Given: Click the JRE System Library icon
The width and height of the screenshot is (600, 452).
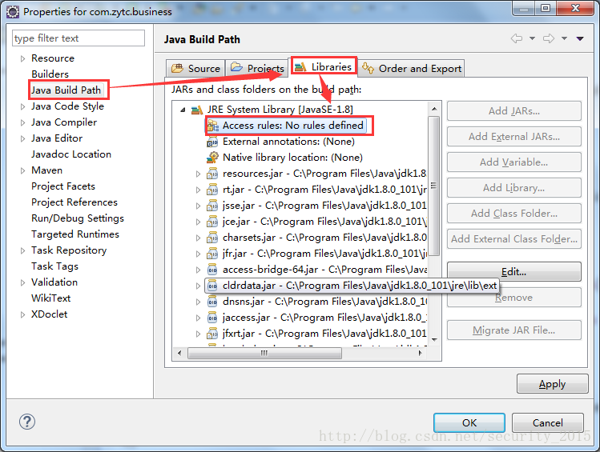Looking at the screenshot, I should (x=197, y=110).
